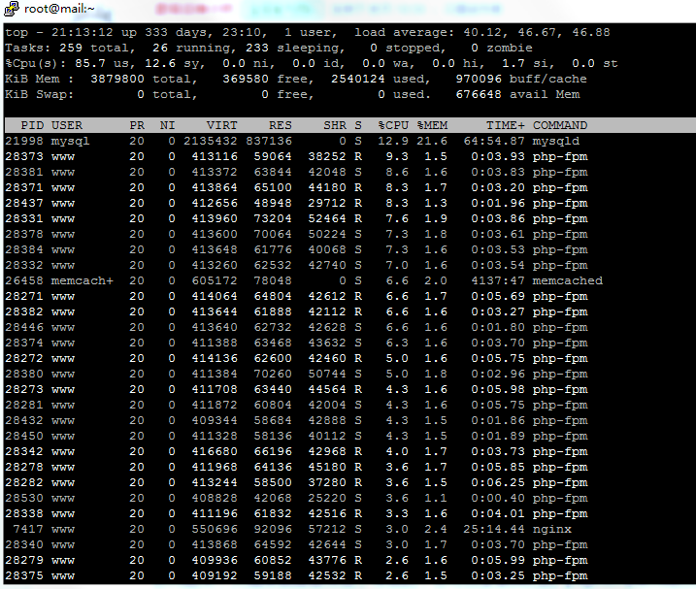The width and height of the screenshot is (696, 589).
Task: Click the VIRT column header
Action: 221,125
